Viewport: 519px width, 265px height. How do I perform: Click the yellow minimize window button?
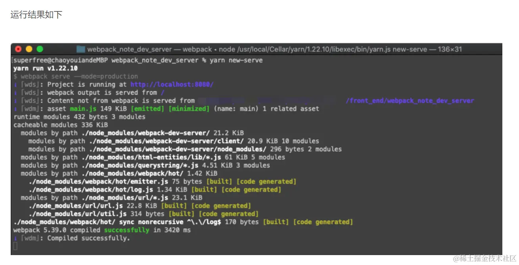[29, 49]
